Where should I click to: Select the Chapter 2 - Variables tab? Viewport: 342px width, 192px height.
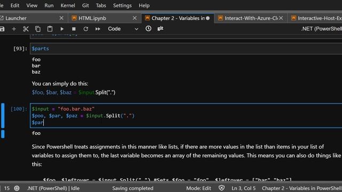pos(178,18)
